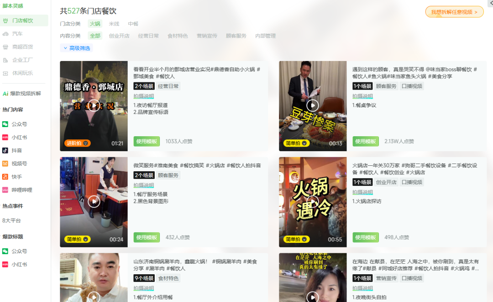Click the 1033人点赞 like count
Screen dimensions: 493x302
[179, 142]
